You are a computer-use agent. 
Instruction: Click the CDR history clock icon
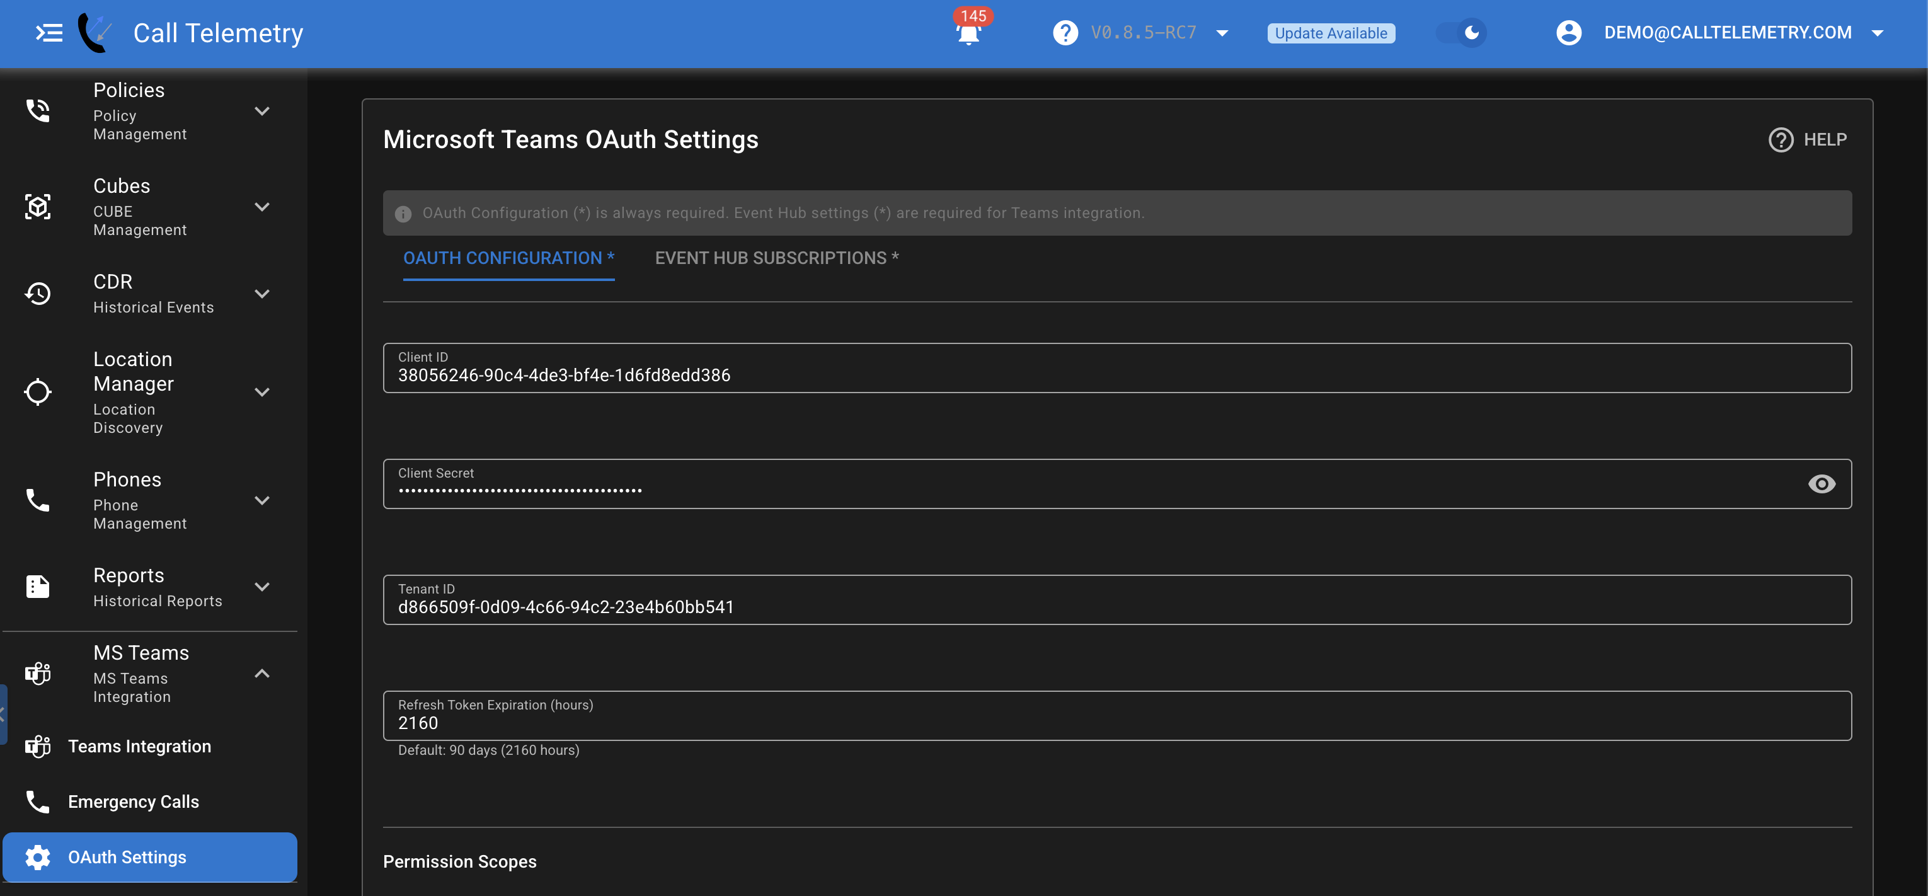click(37, 294)
